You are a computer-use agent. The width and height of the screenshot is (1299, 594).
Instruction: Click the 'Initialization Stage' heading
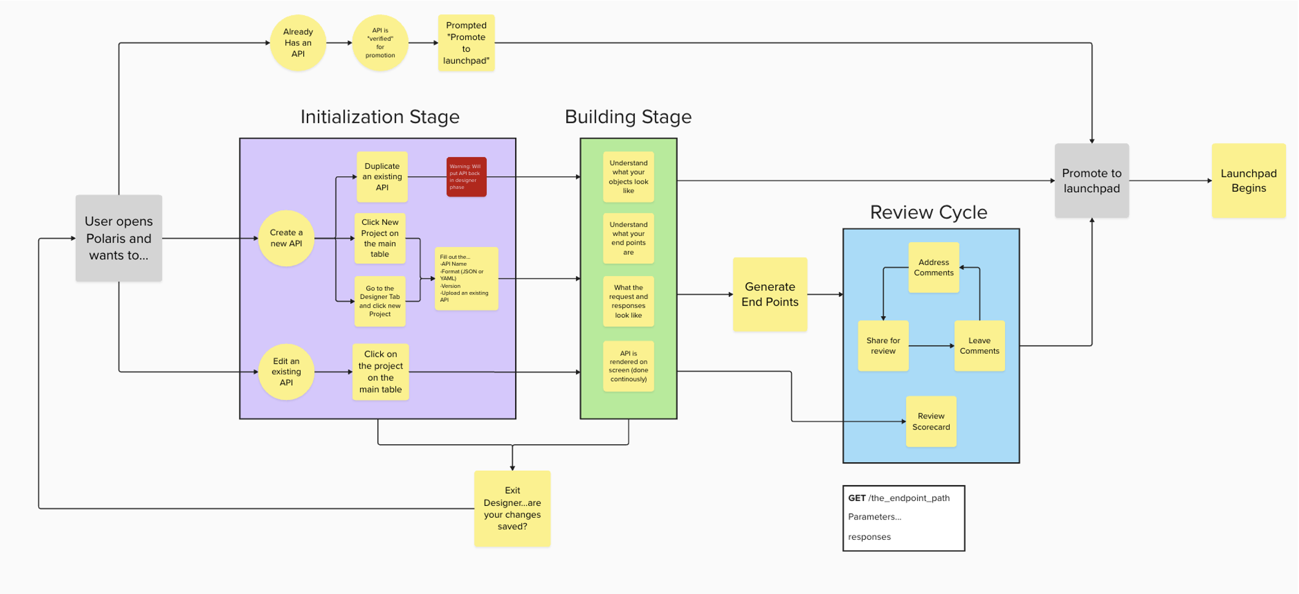coord(380,116)
